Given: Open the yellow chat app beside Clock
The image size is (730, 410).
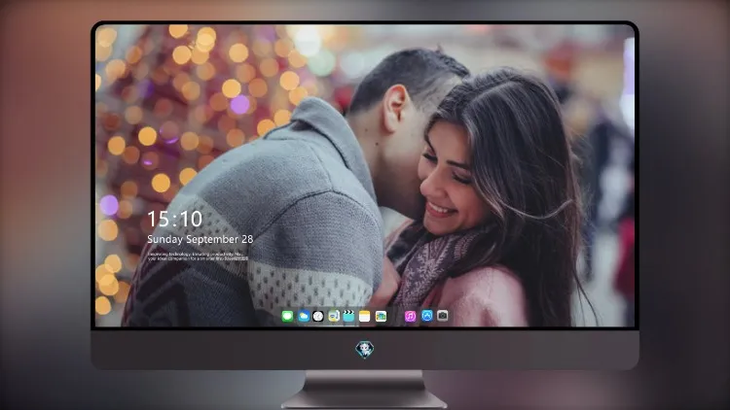Looking at the screenshot, I should (333, 316).
